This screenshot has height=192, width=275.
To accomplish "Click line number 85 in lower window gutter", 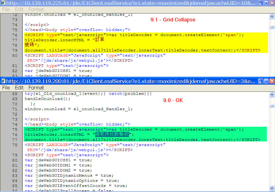I will [15, 186].
